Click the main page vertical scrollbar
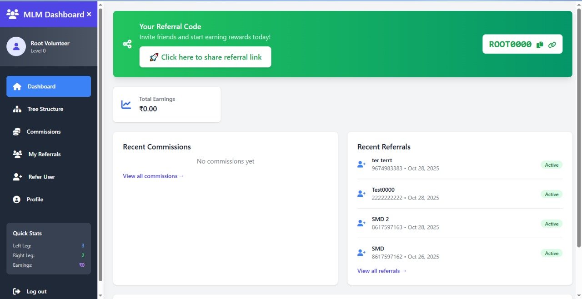Screen dimensions: 582x299 click(578, 127)
